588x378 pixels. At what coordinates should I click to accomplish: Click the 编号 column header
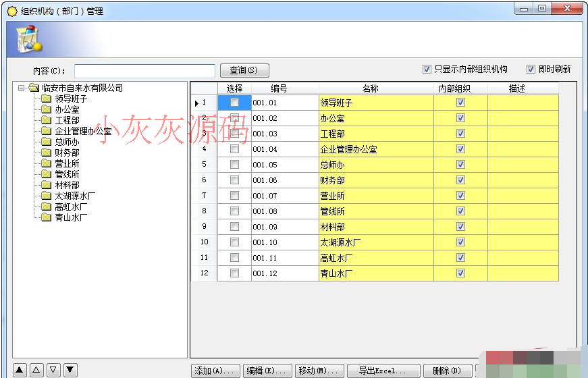(279, 88)
